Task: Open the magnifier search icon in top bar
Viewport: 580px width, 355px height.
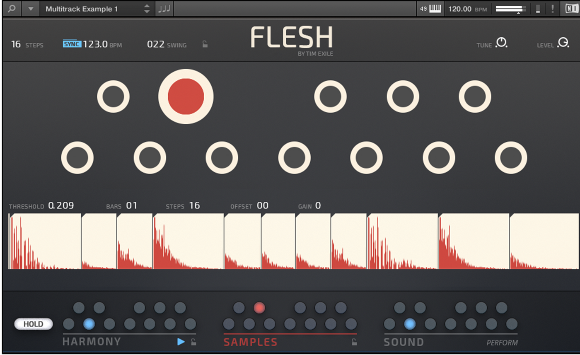Action: [x=12, y=9]
